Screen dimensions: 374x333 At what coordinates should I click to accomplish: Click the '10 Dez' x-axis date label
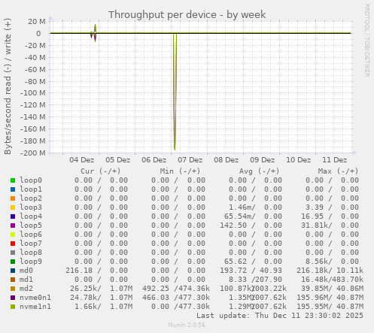pos(299,160)
